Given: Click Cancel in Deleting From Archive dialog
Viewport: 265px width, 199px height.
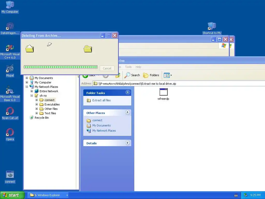Looking at the screenshot, I should click(x=107, y=68).
